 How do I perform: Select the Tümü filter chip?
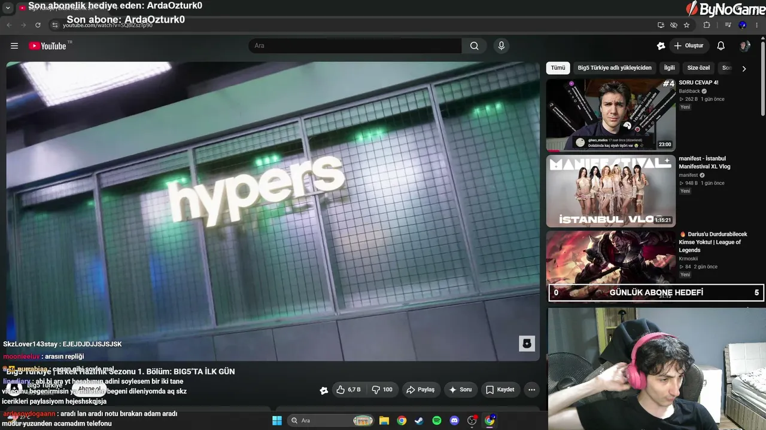[x=558, y=68]
